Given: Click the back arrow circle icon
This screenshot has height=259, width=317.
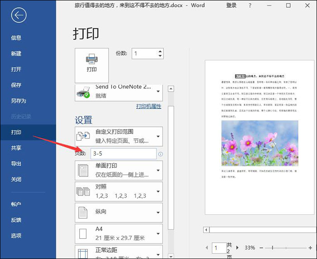Looking at the screenshot, I should point(19,15).
